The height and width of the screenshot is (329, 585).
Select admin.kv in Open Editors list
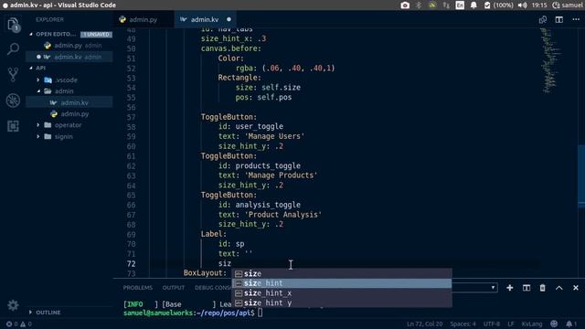pos(69,57)
